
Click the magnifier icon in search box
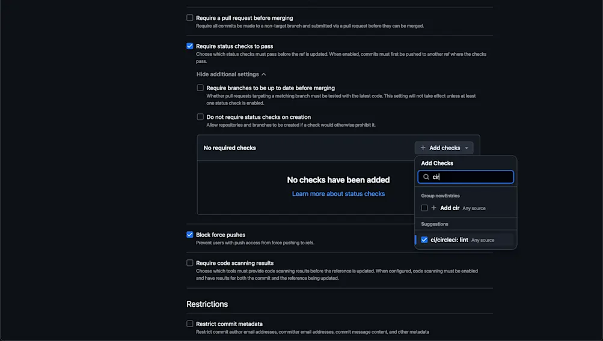coord(426,177)
